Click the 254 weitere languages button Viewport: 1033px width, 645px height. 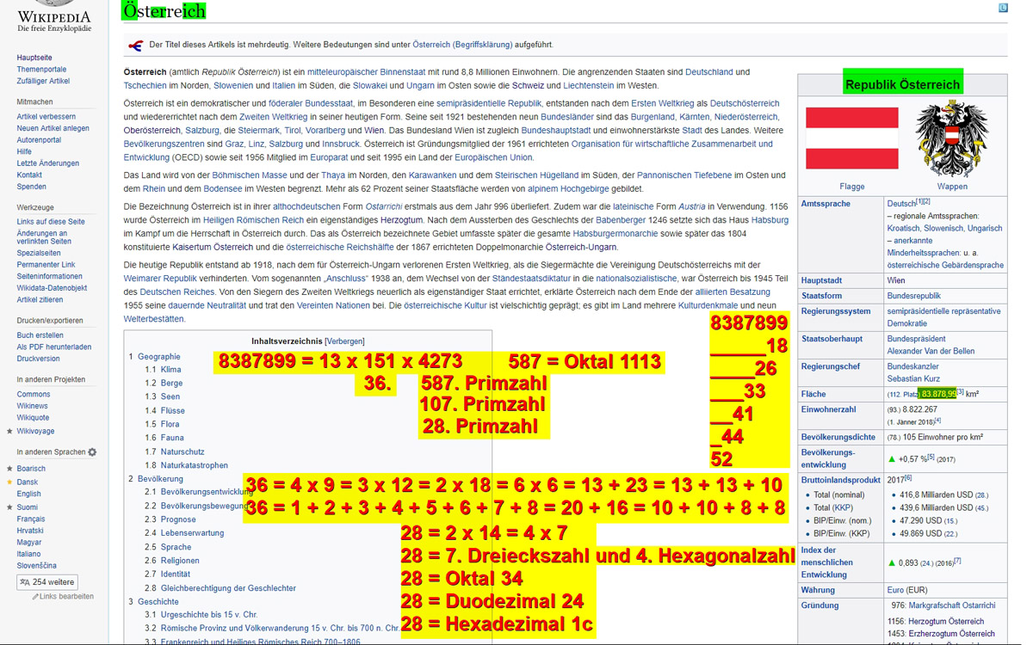coord(46,582)
